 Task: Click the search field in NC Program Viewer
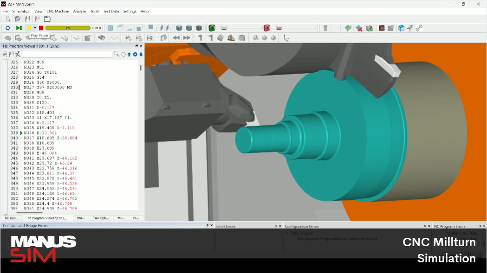point(67,54)
